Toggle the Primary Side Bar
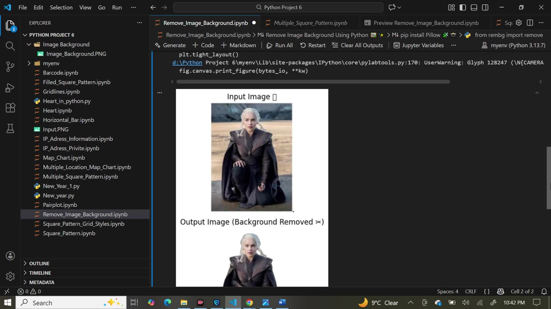The image size is (551, 309). tap(463, 7)
